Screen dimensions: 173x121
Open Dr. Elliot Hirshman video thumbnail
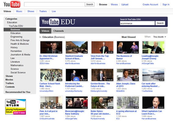(x=51, y=47)
